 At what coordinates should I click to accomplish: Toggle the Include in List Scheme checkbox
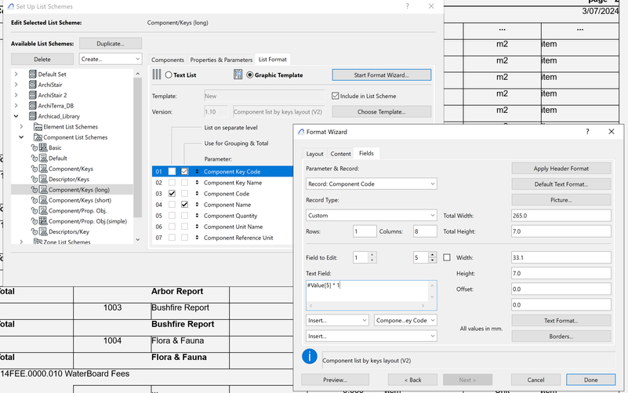(336, 96)
